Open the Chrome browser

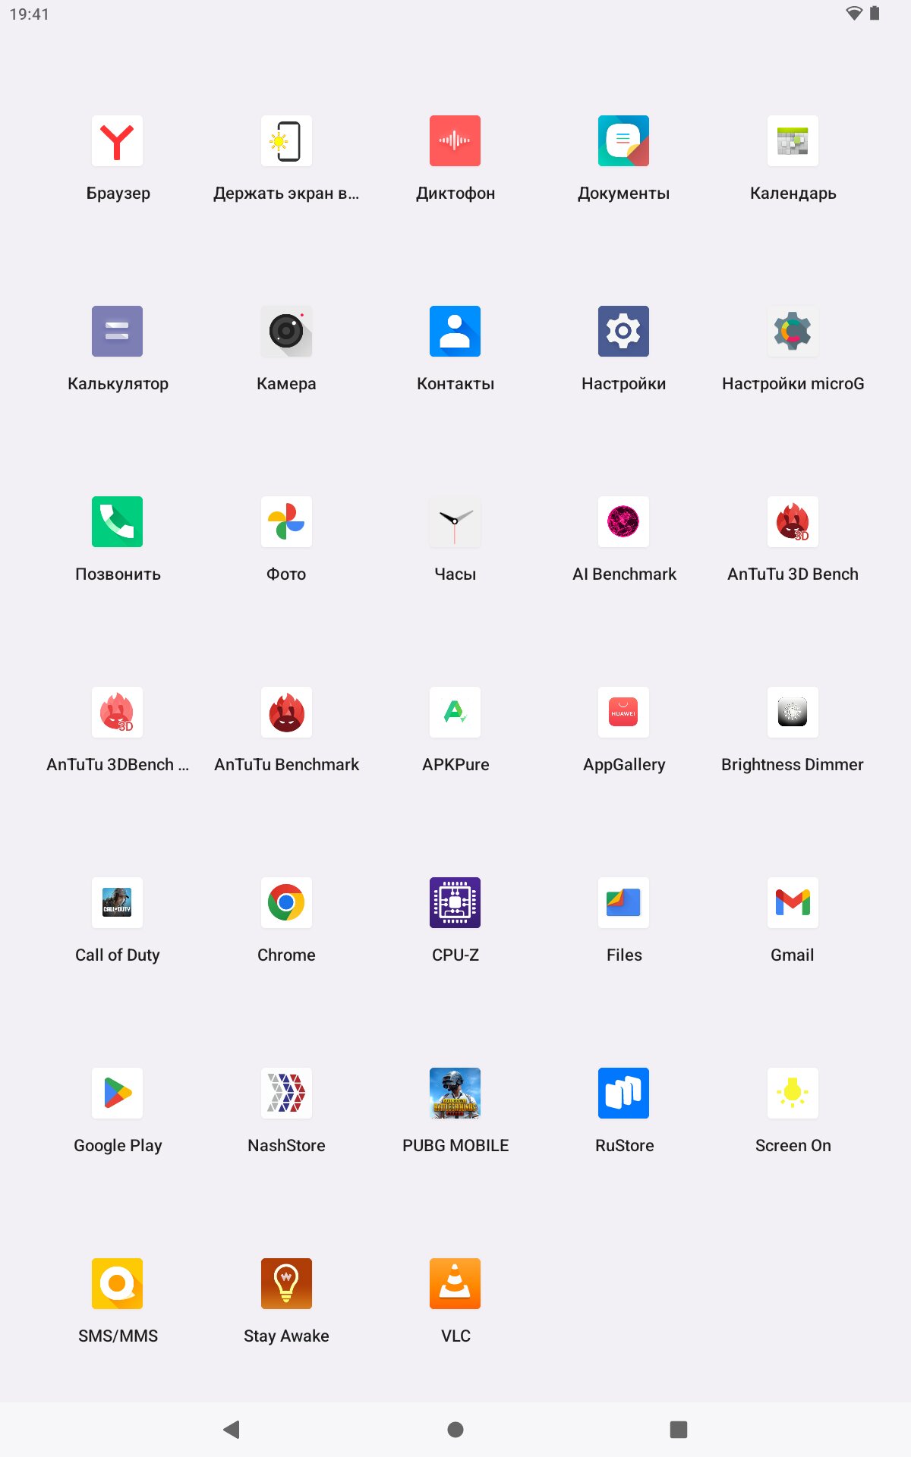point(286,903)
